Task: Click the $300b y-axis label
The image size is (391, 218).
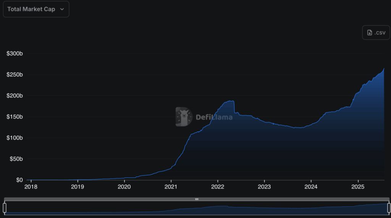Action: pyautogui.click(x=15, y=54)
